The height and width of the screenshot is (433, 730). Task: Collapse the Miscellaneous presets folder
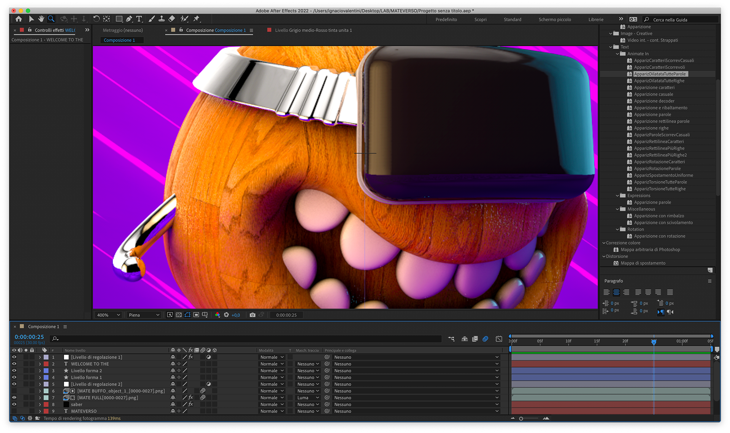617,209
